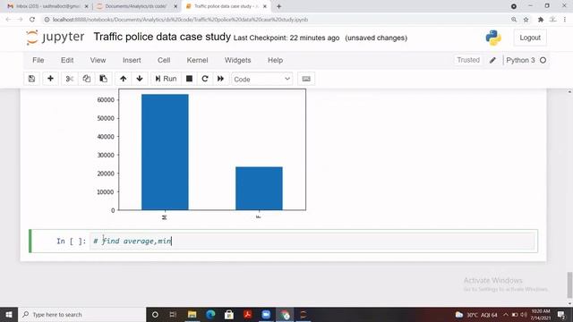Move selected cell up arrow

coord(124,79)
